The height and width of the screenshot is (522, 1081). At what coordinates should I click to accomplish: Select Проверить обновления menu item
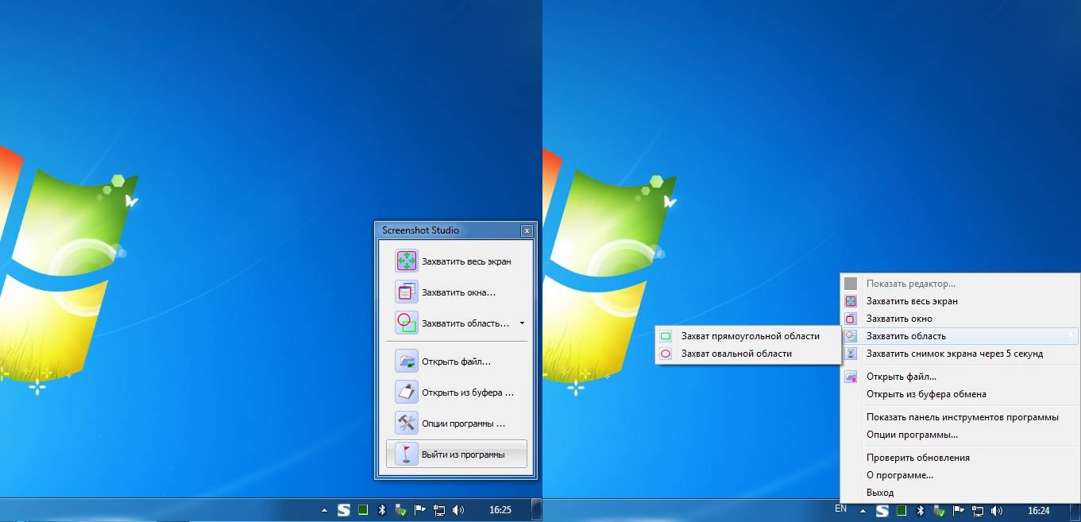(x=959, y=458)
